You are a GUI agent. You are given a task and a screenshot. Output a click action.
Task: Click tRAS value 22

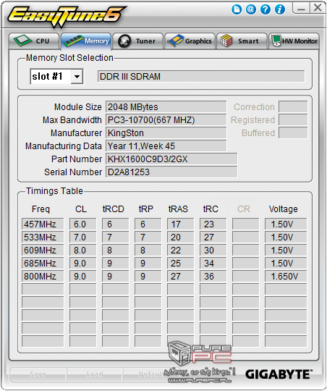pos(180,250)
